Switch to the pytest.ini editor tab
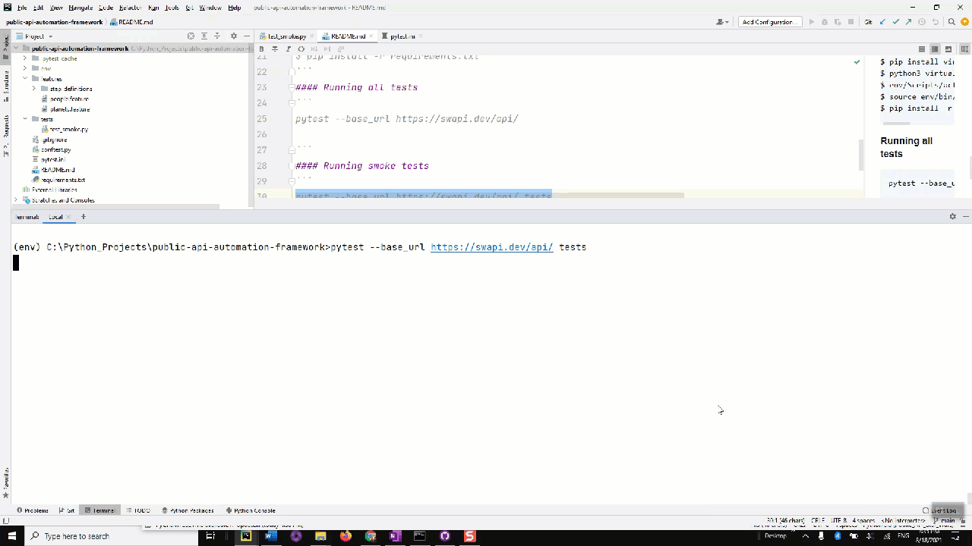The image size is (972, 546). click(402, 36)
